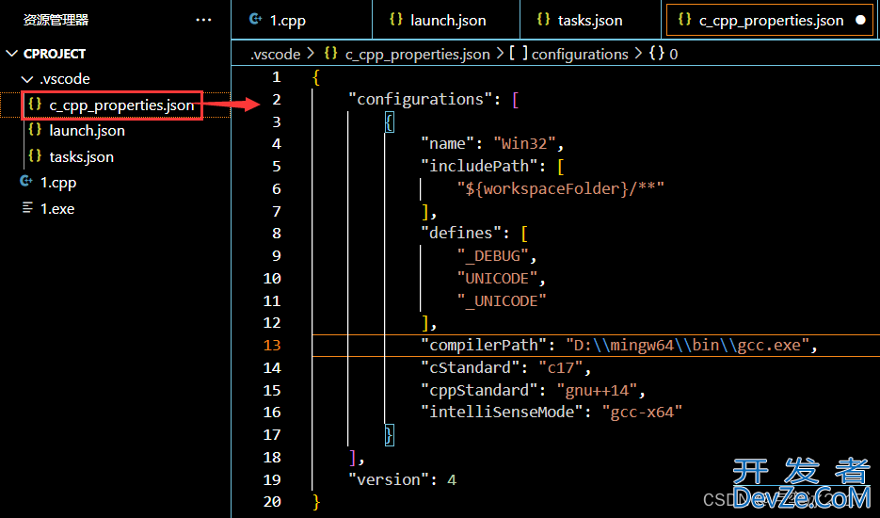Click the 0 object breadcrumb segment
The width and height of the screenshot is (880, 518).
pyautogui.click(x=674, y=55)
